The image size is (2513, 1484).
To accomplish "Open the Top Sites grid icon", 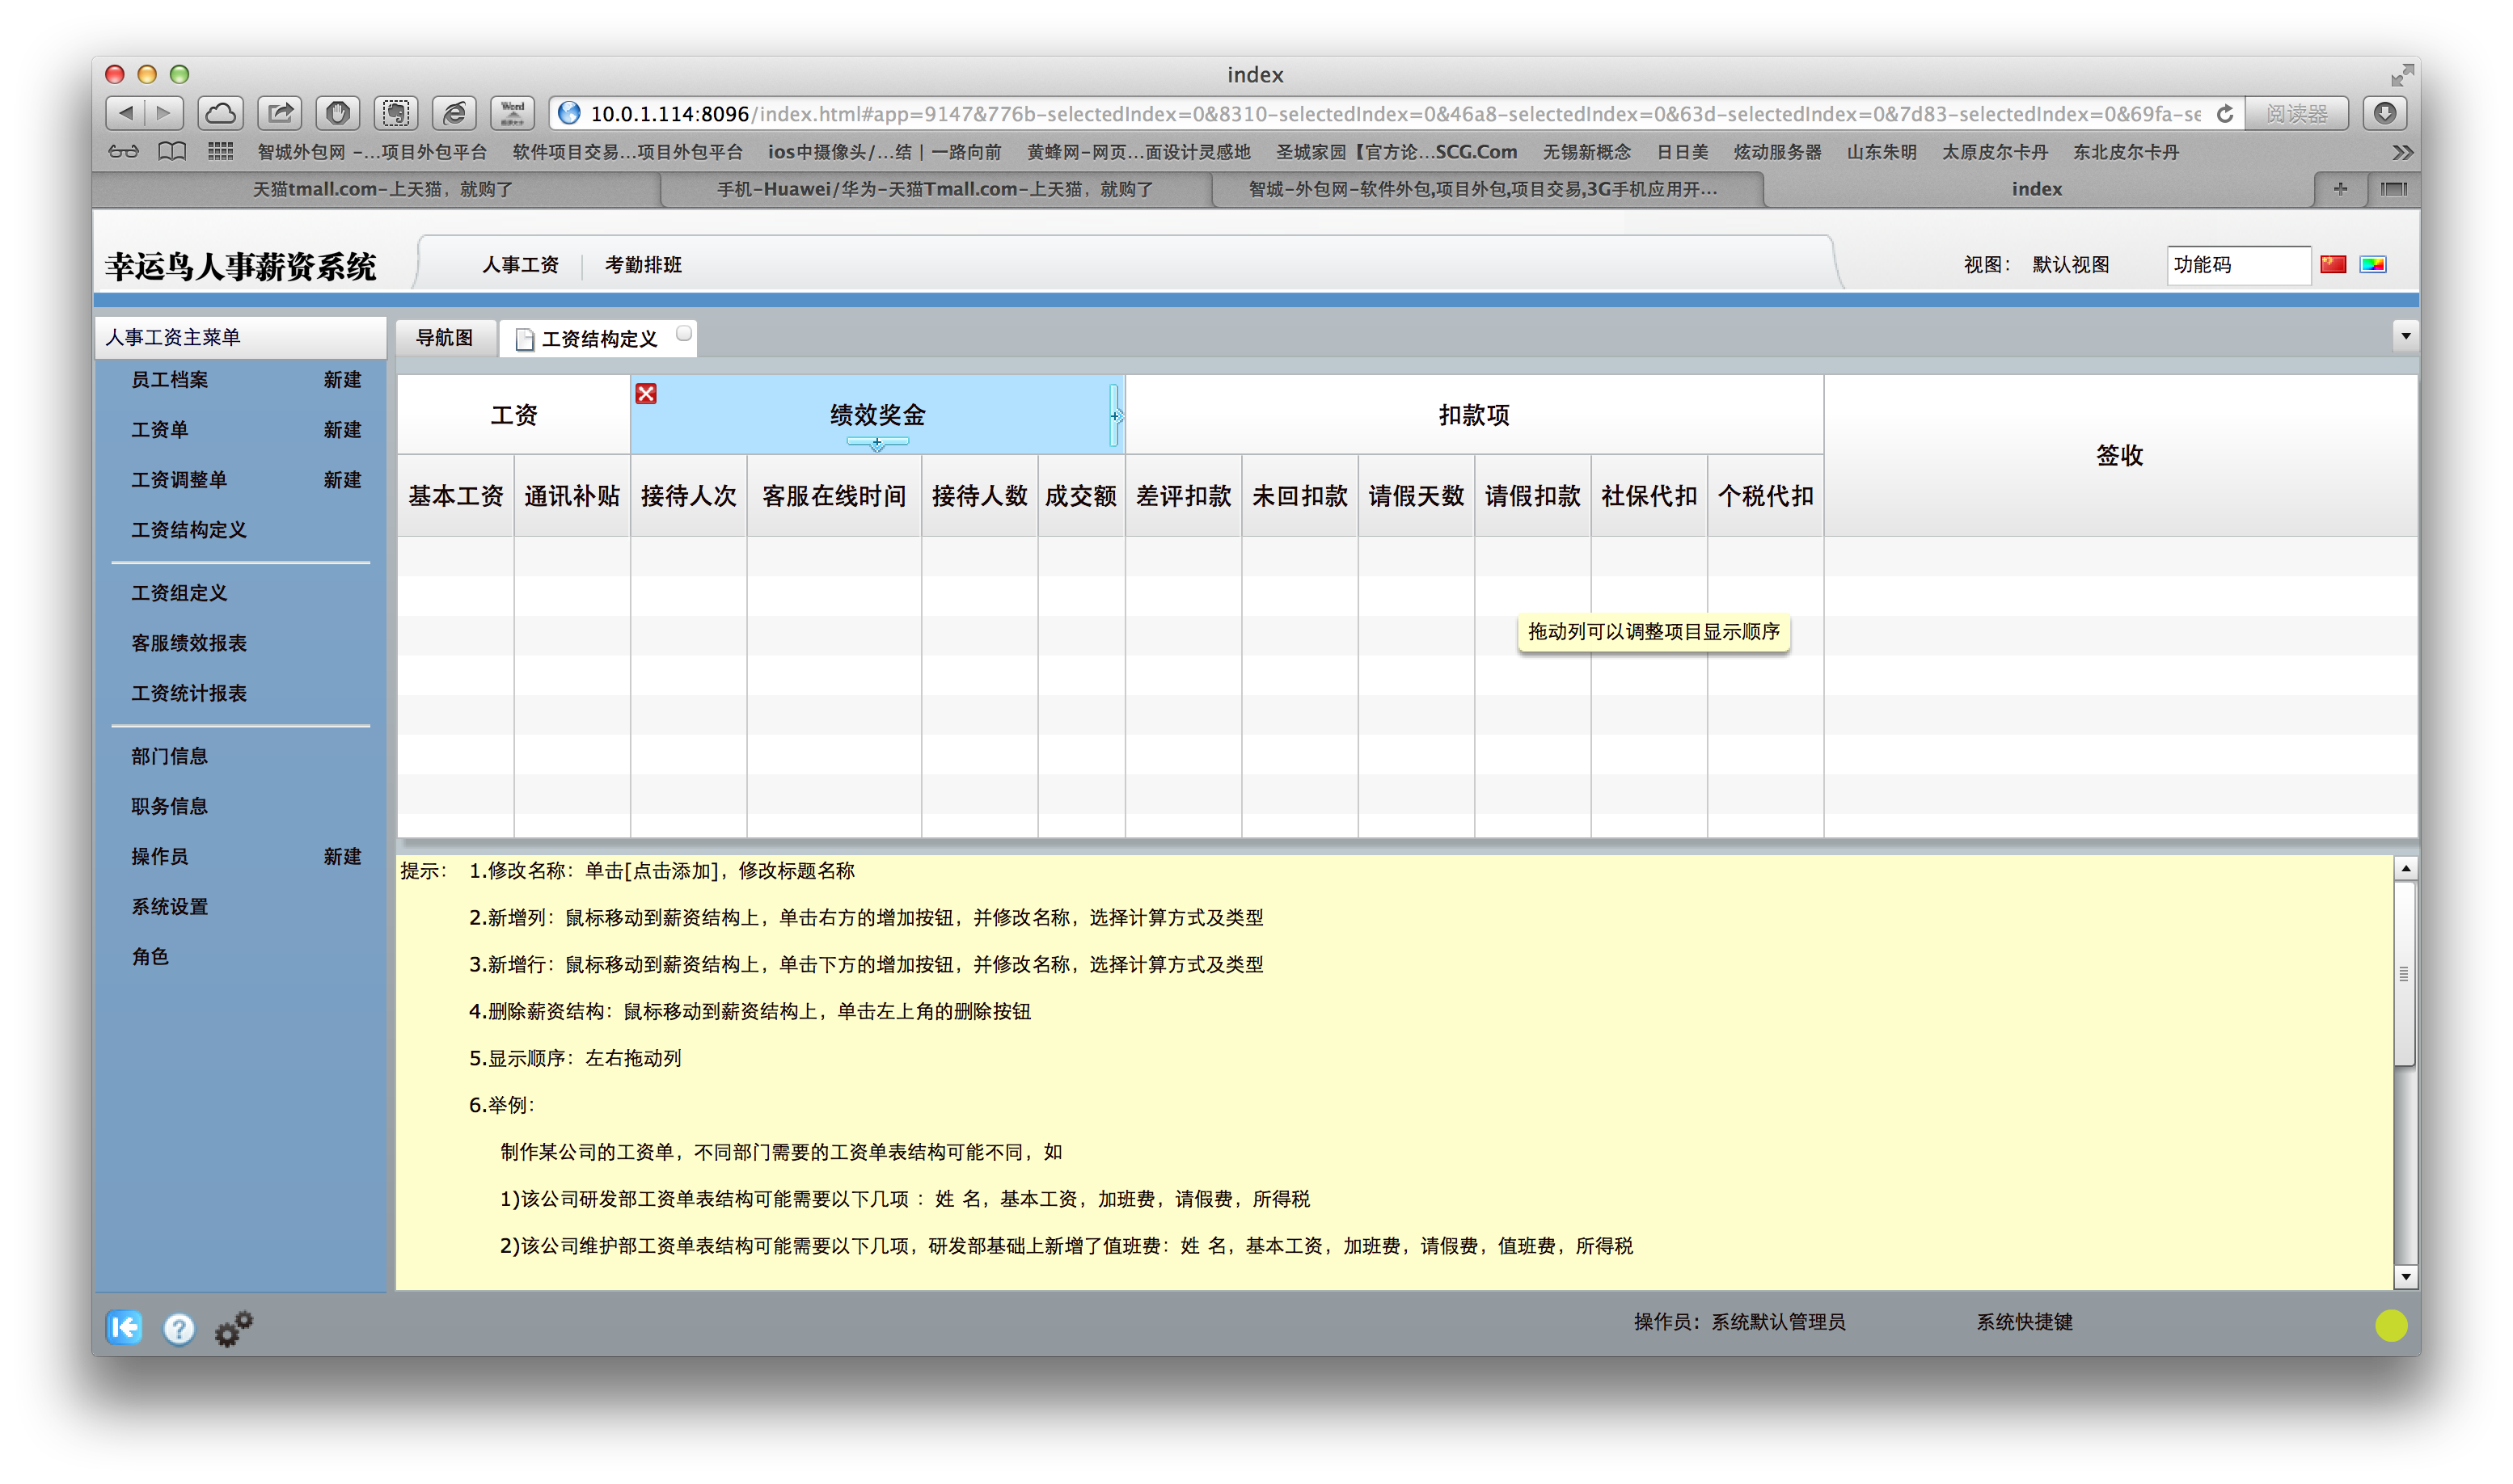I will pyautogui.click(x=220, y=152).
